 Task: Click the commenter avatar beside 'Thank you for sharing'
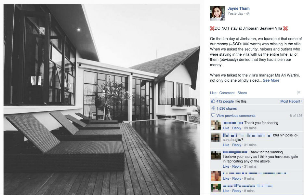216,125
